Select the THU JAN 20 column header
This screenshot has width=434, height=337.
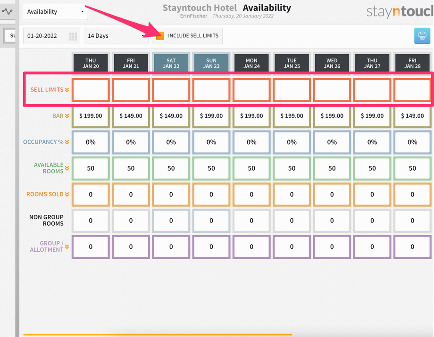pos(91,63)
